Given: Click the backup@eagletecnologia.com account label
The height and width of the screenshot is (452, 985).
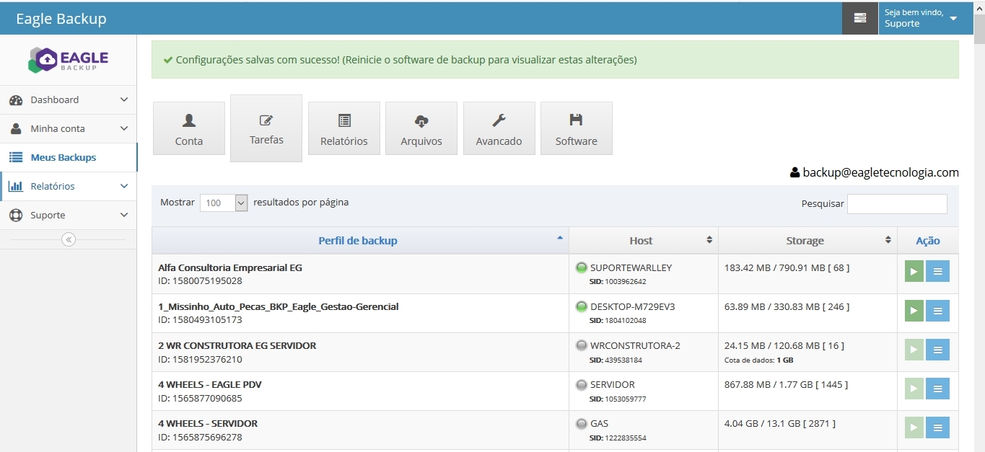Looking at the screenshot, I should [875, 172].
